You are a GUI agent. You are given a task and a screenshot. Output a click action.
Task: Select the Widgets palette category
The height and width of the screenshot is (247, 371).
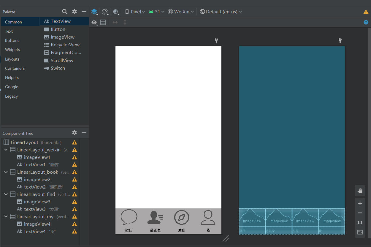coord(20,50)
